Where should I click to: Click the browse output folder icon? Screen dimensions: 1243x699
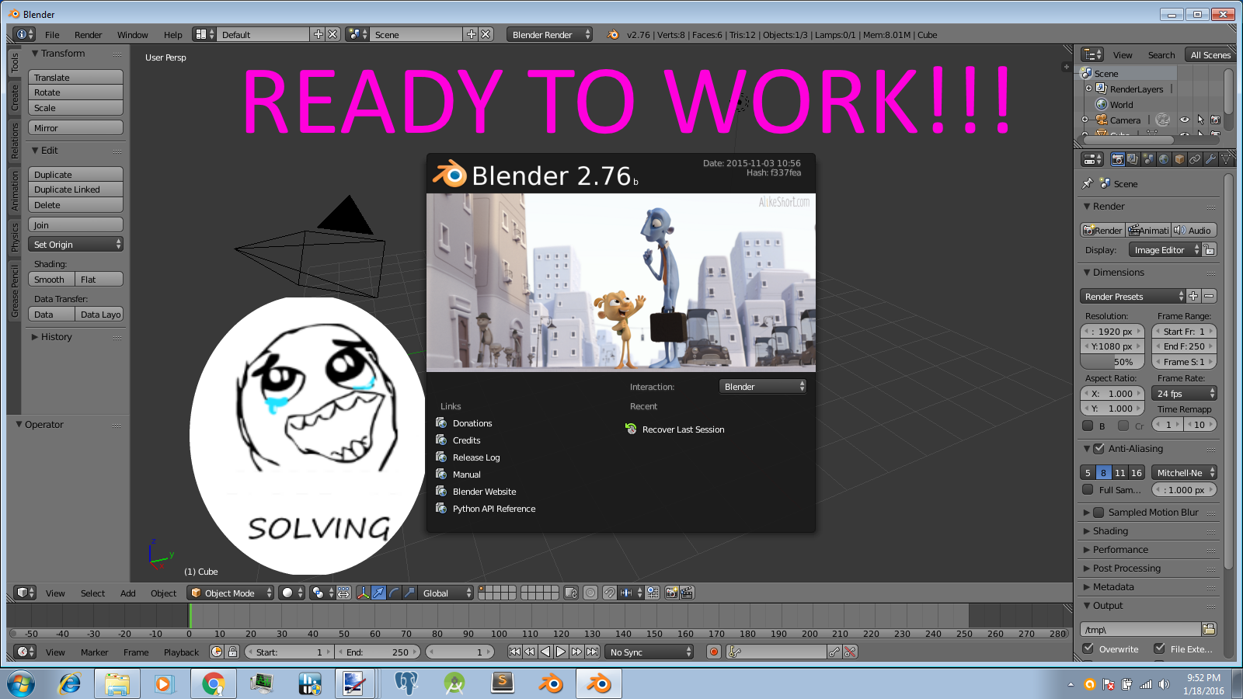[x=1209, y=629]
